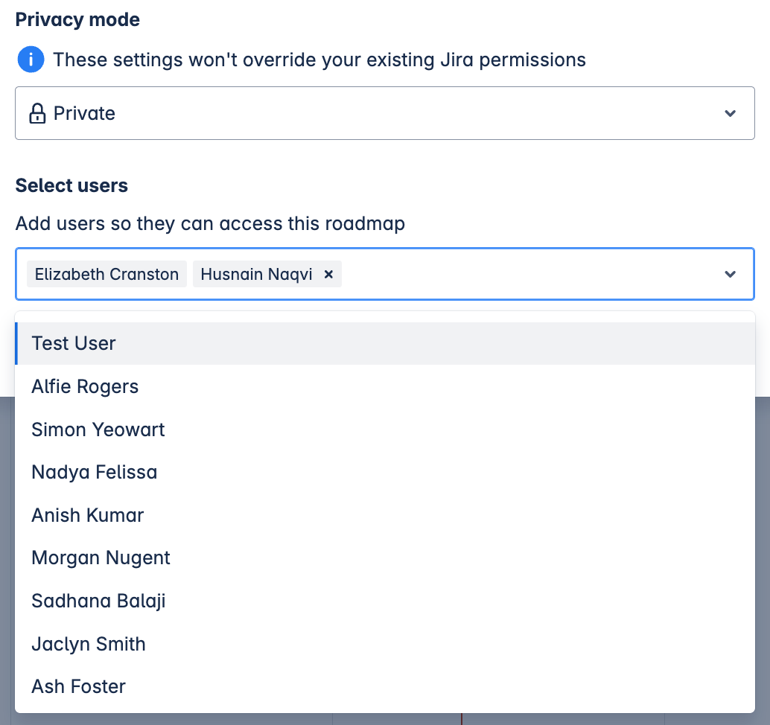The height and width of the screenshot is (725, 770).
Task: Choose Morgan Nugent from the options
Action: tap(101, 558)
